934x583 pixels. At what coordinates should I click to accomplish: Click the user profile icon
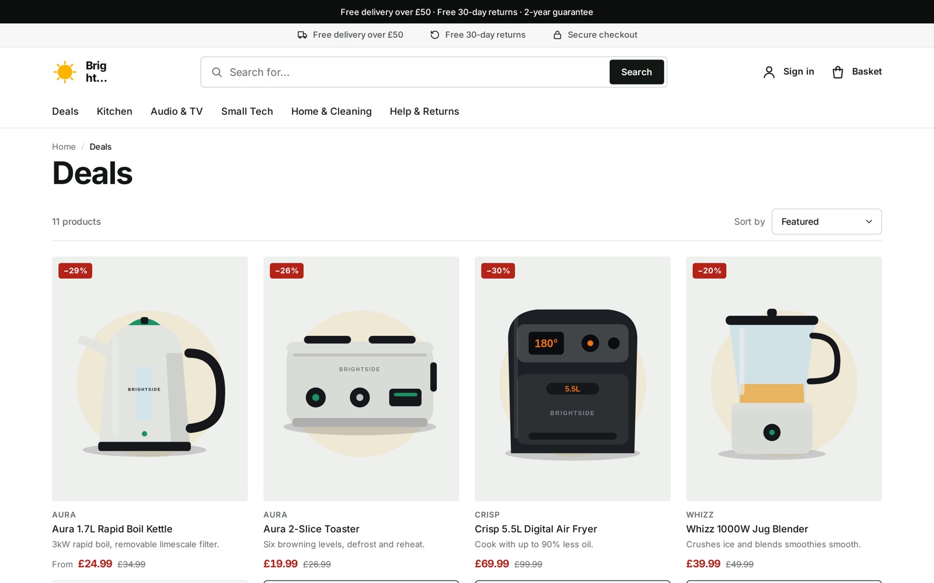point(769,72)
